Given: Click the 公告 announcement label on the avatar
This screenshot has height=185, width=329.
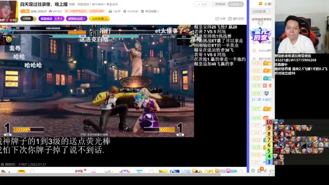Looking at the screenshot, I should 13,20.
